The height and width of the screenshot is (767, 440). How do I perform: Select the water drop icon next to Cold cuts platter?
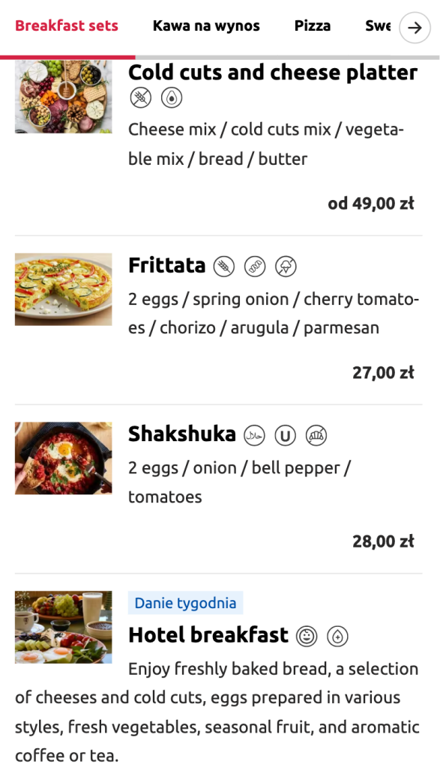(x=171, y=97)
